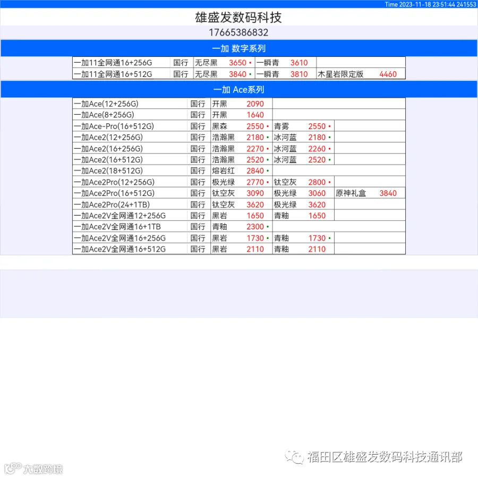The width and height of the screenshot is (478, 478).
Task: Select the 一加Ace2Pro(24+1TB) model name
Action: pos(112,204)
